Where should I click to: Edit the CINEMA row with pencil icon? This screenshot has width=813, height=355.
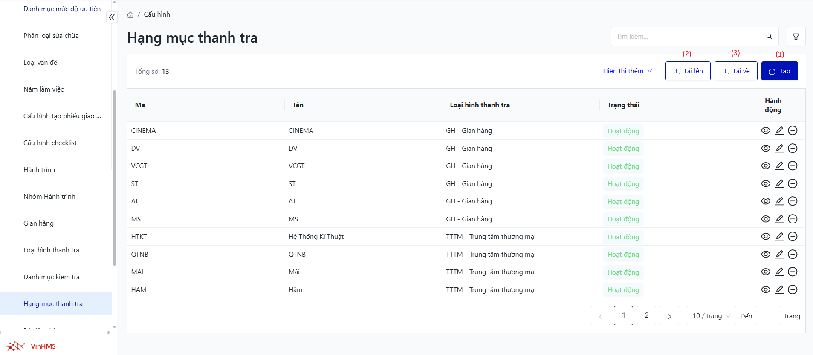[779, 131]
